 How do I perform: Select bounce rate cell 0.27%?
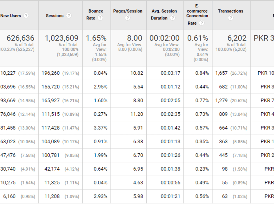point(100,114)
